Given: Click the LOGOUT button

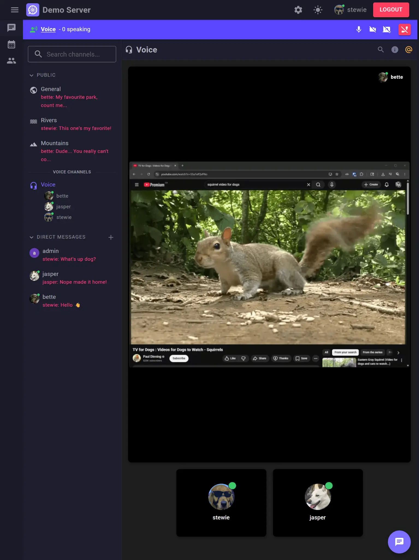Looking at the screenshot, I should click(391, 10).
